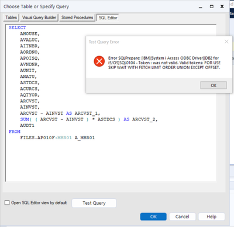Open the Stored Procedures tab
The width and height of the screenshot is (234, 227).
tap(77, 18)
